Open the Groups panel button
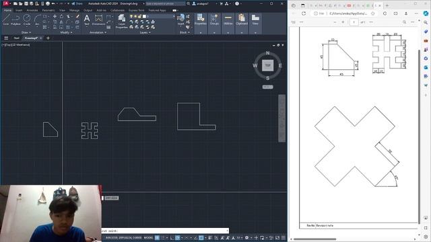 pyautogui.click(x=214, y=19)
